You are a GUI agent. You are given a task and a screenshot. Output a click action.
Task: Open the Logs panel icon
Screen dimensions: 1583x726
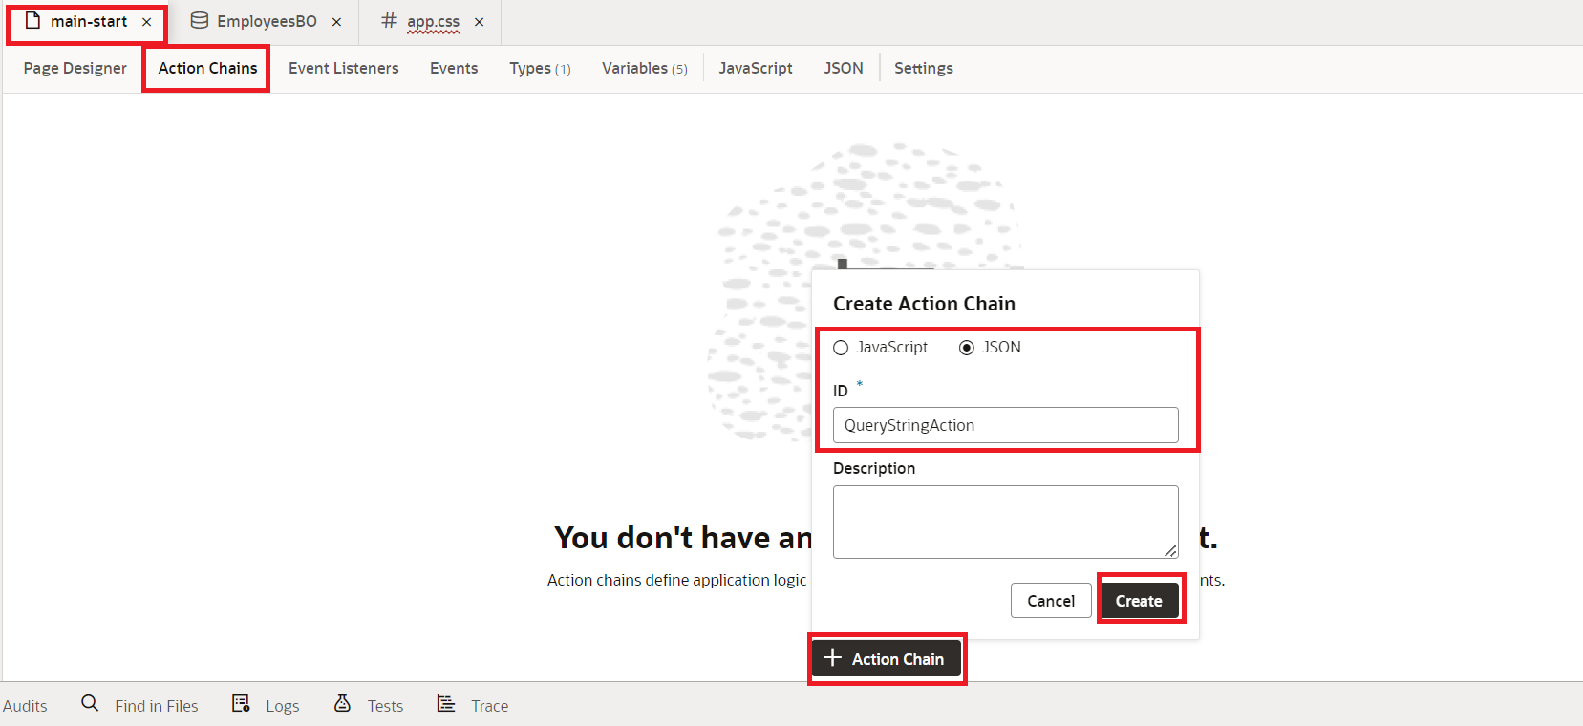[x=241, y=704]
